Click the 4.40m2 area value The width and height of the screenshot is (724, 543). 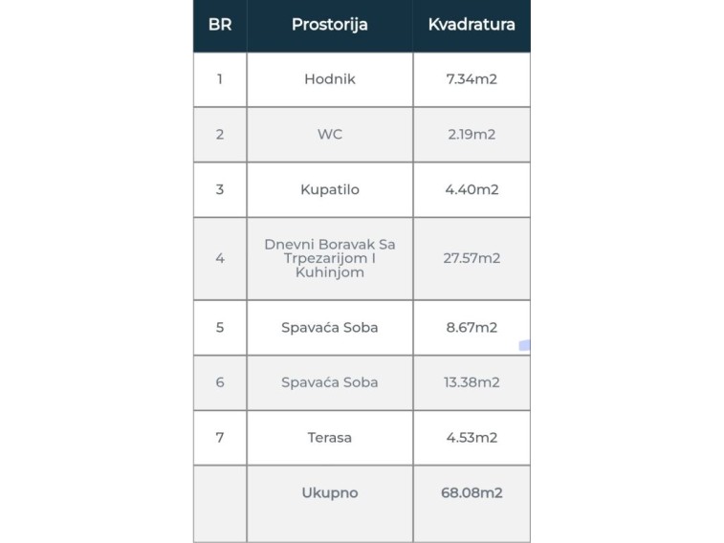pyautogui.click(x=472, y=189)
